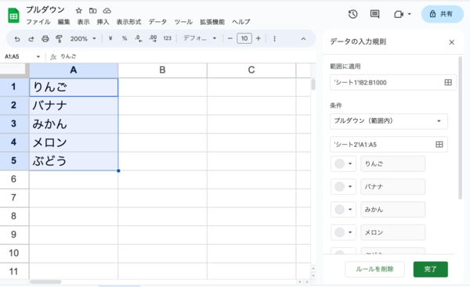Open the name box A1:A5 dropdown
The height and width of the screenshot is (287, 470).
pos(38,56)
